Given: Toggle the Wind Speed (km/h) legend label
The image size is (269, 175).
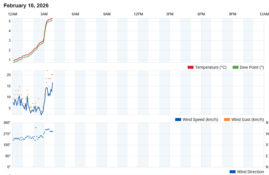Looking at the screenshot, I should tap(200, 120).
